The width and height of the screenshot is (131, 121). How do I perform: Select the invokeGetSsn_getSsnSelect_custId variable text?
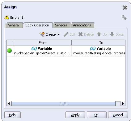tap(42, 53)
